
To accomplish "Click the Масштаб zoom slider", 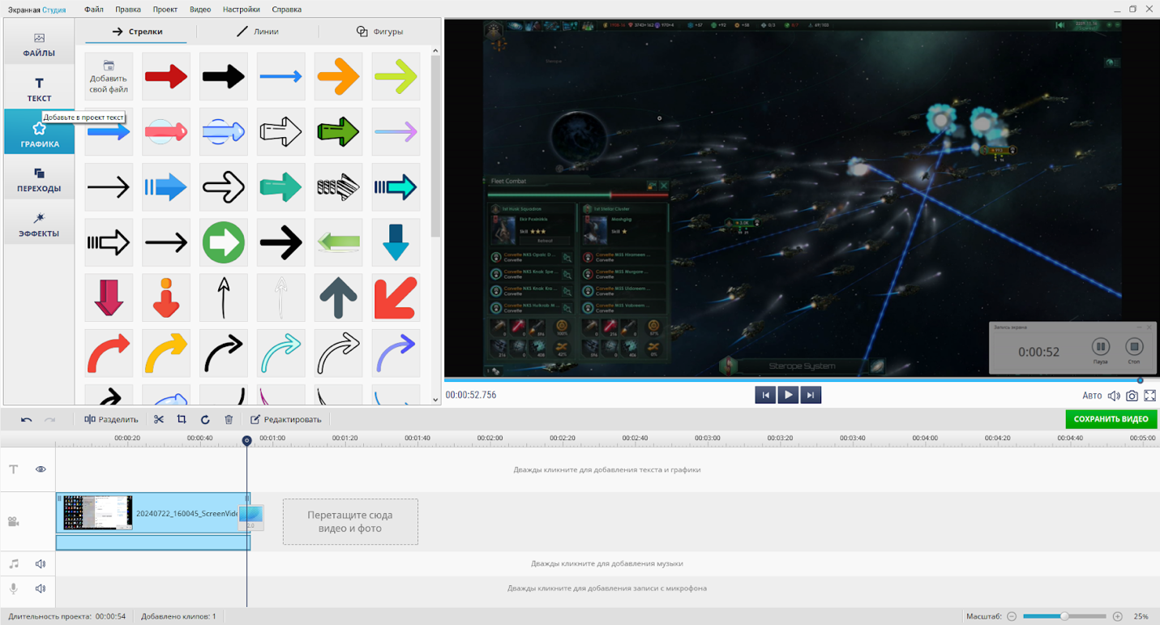I will tap(1064, 616).
